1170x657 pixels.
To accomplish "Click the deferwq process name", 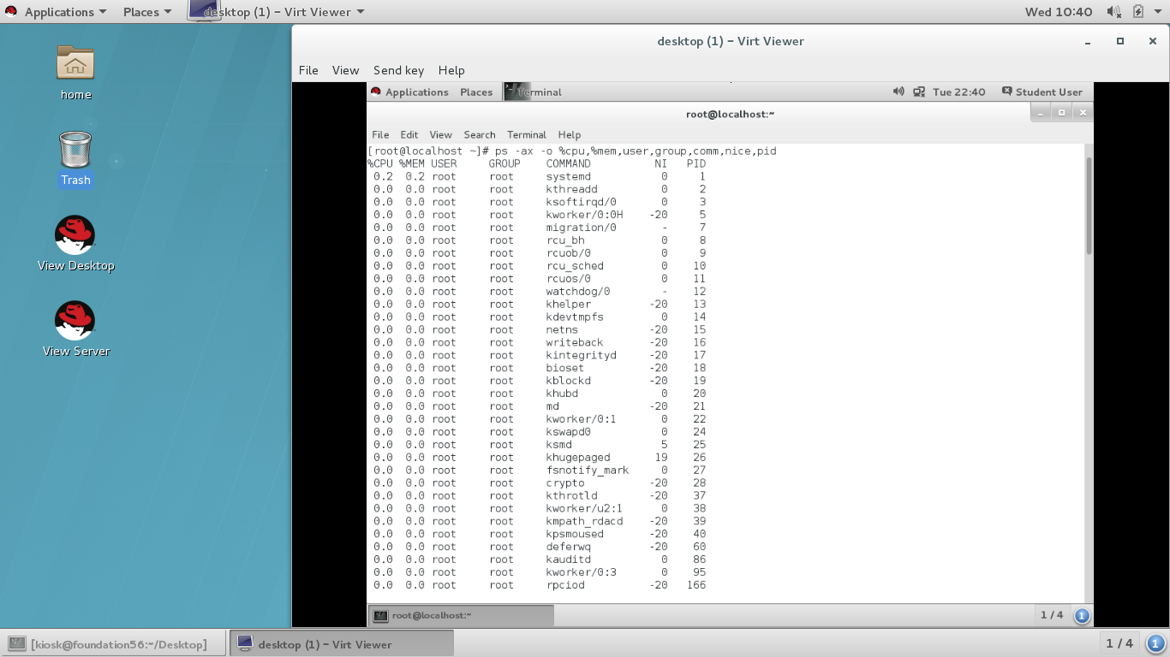I will 568,547.
